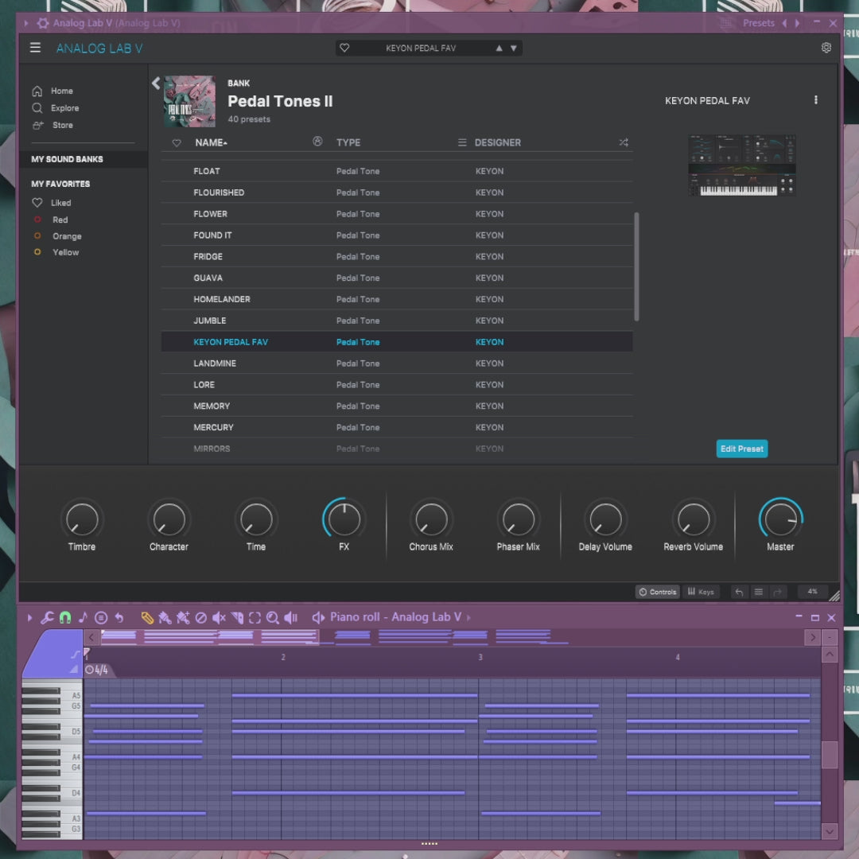
Task: Select the zoom magnifier tool in piano roll
Action: tap(273, 617)
